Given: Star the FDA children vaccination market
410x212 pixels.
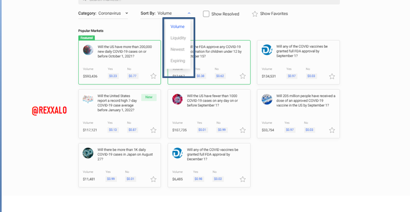Looking at the screenshot, I should pyautogui.click(x=243, y=76).
